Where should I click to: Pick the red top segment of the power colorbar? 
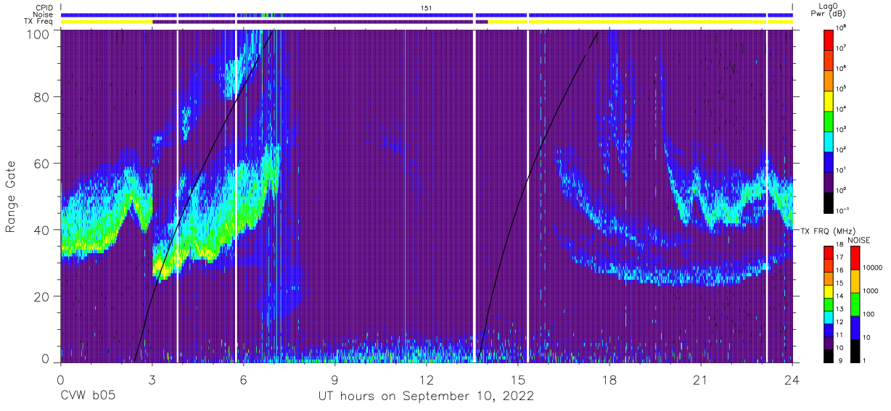click(829, 38)
